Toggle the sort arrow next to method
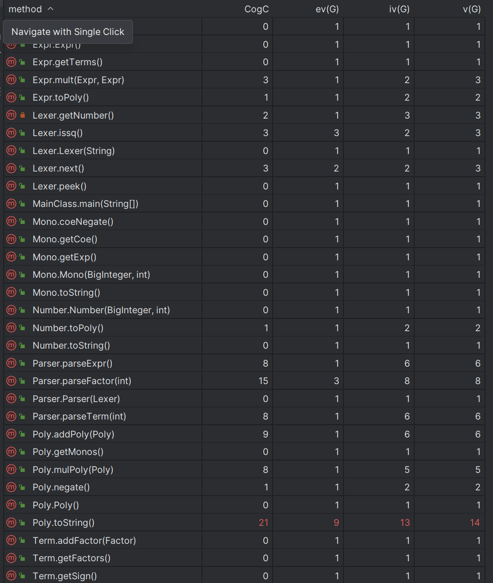Screen dimensions: 493x583 pyautogui.click(x=50, y=9)
